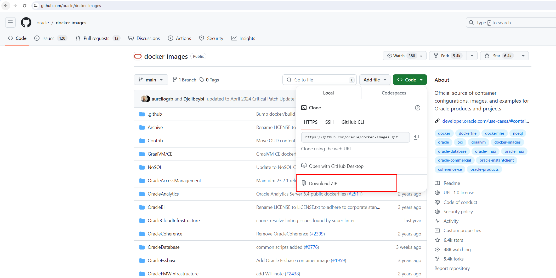Screen dimensions: 556x278
Task: Click Report repository link
Action: [x=452, y=268]
